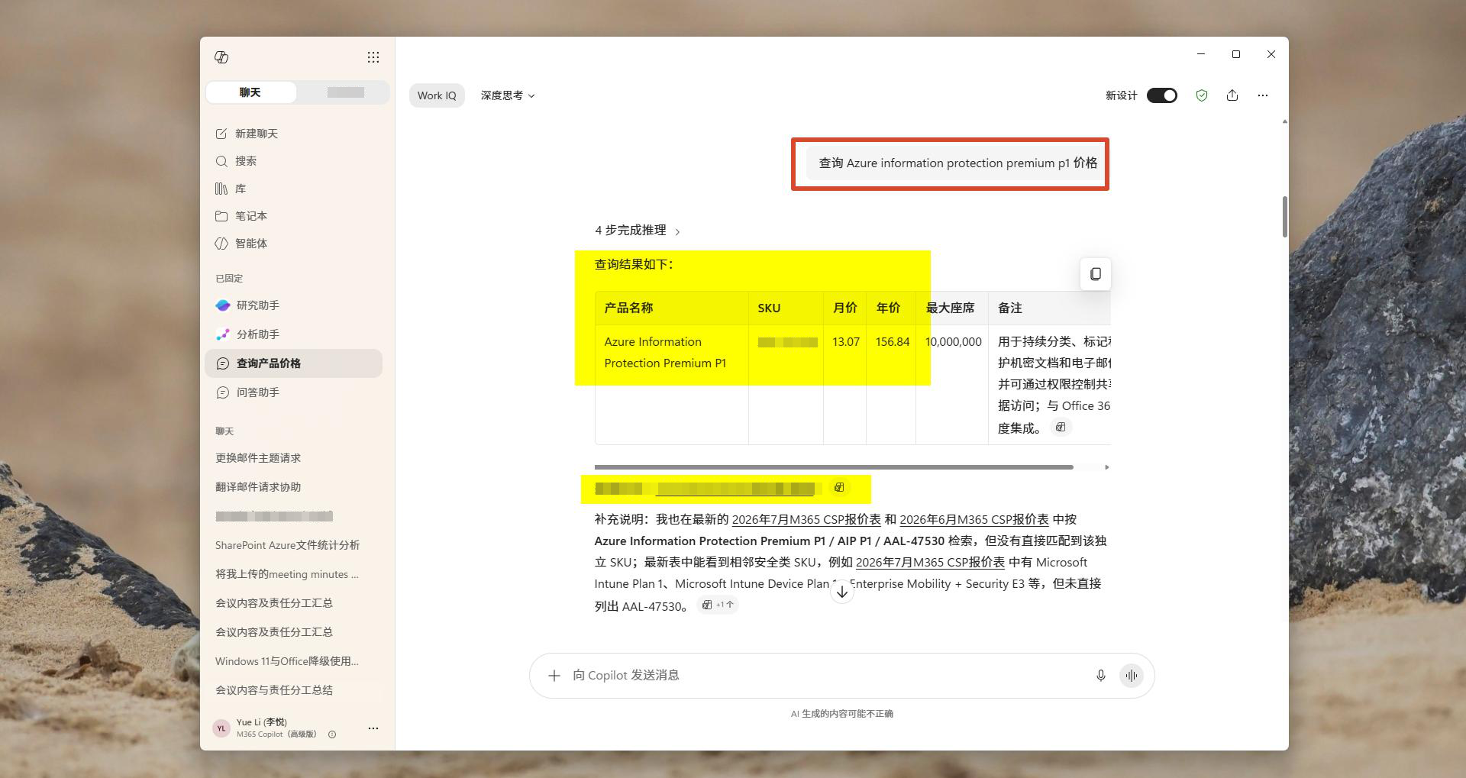Click citation icon after blurred link
The width and height of the screenshot is (1466, 778).
(839, 487)
